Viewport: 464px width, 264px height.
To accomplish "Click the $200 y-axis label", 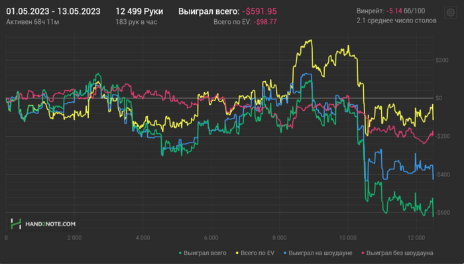I will [442, 60].
